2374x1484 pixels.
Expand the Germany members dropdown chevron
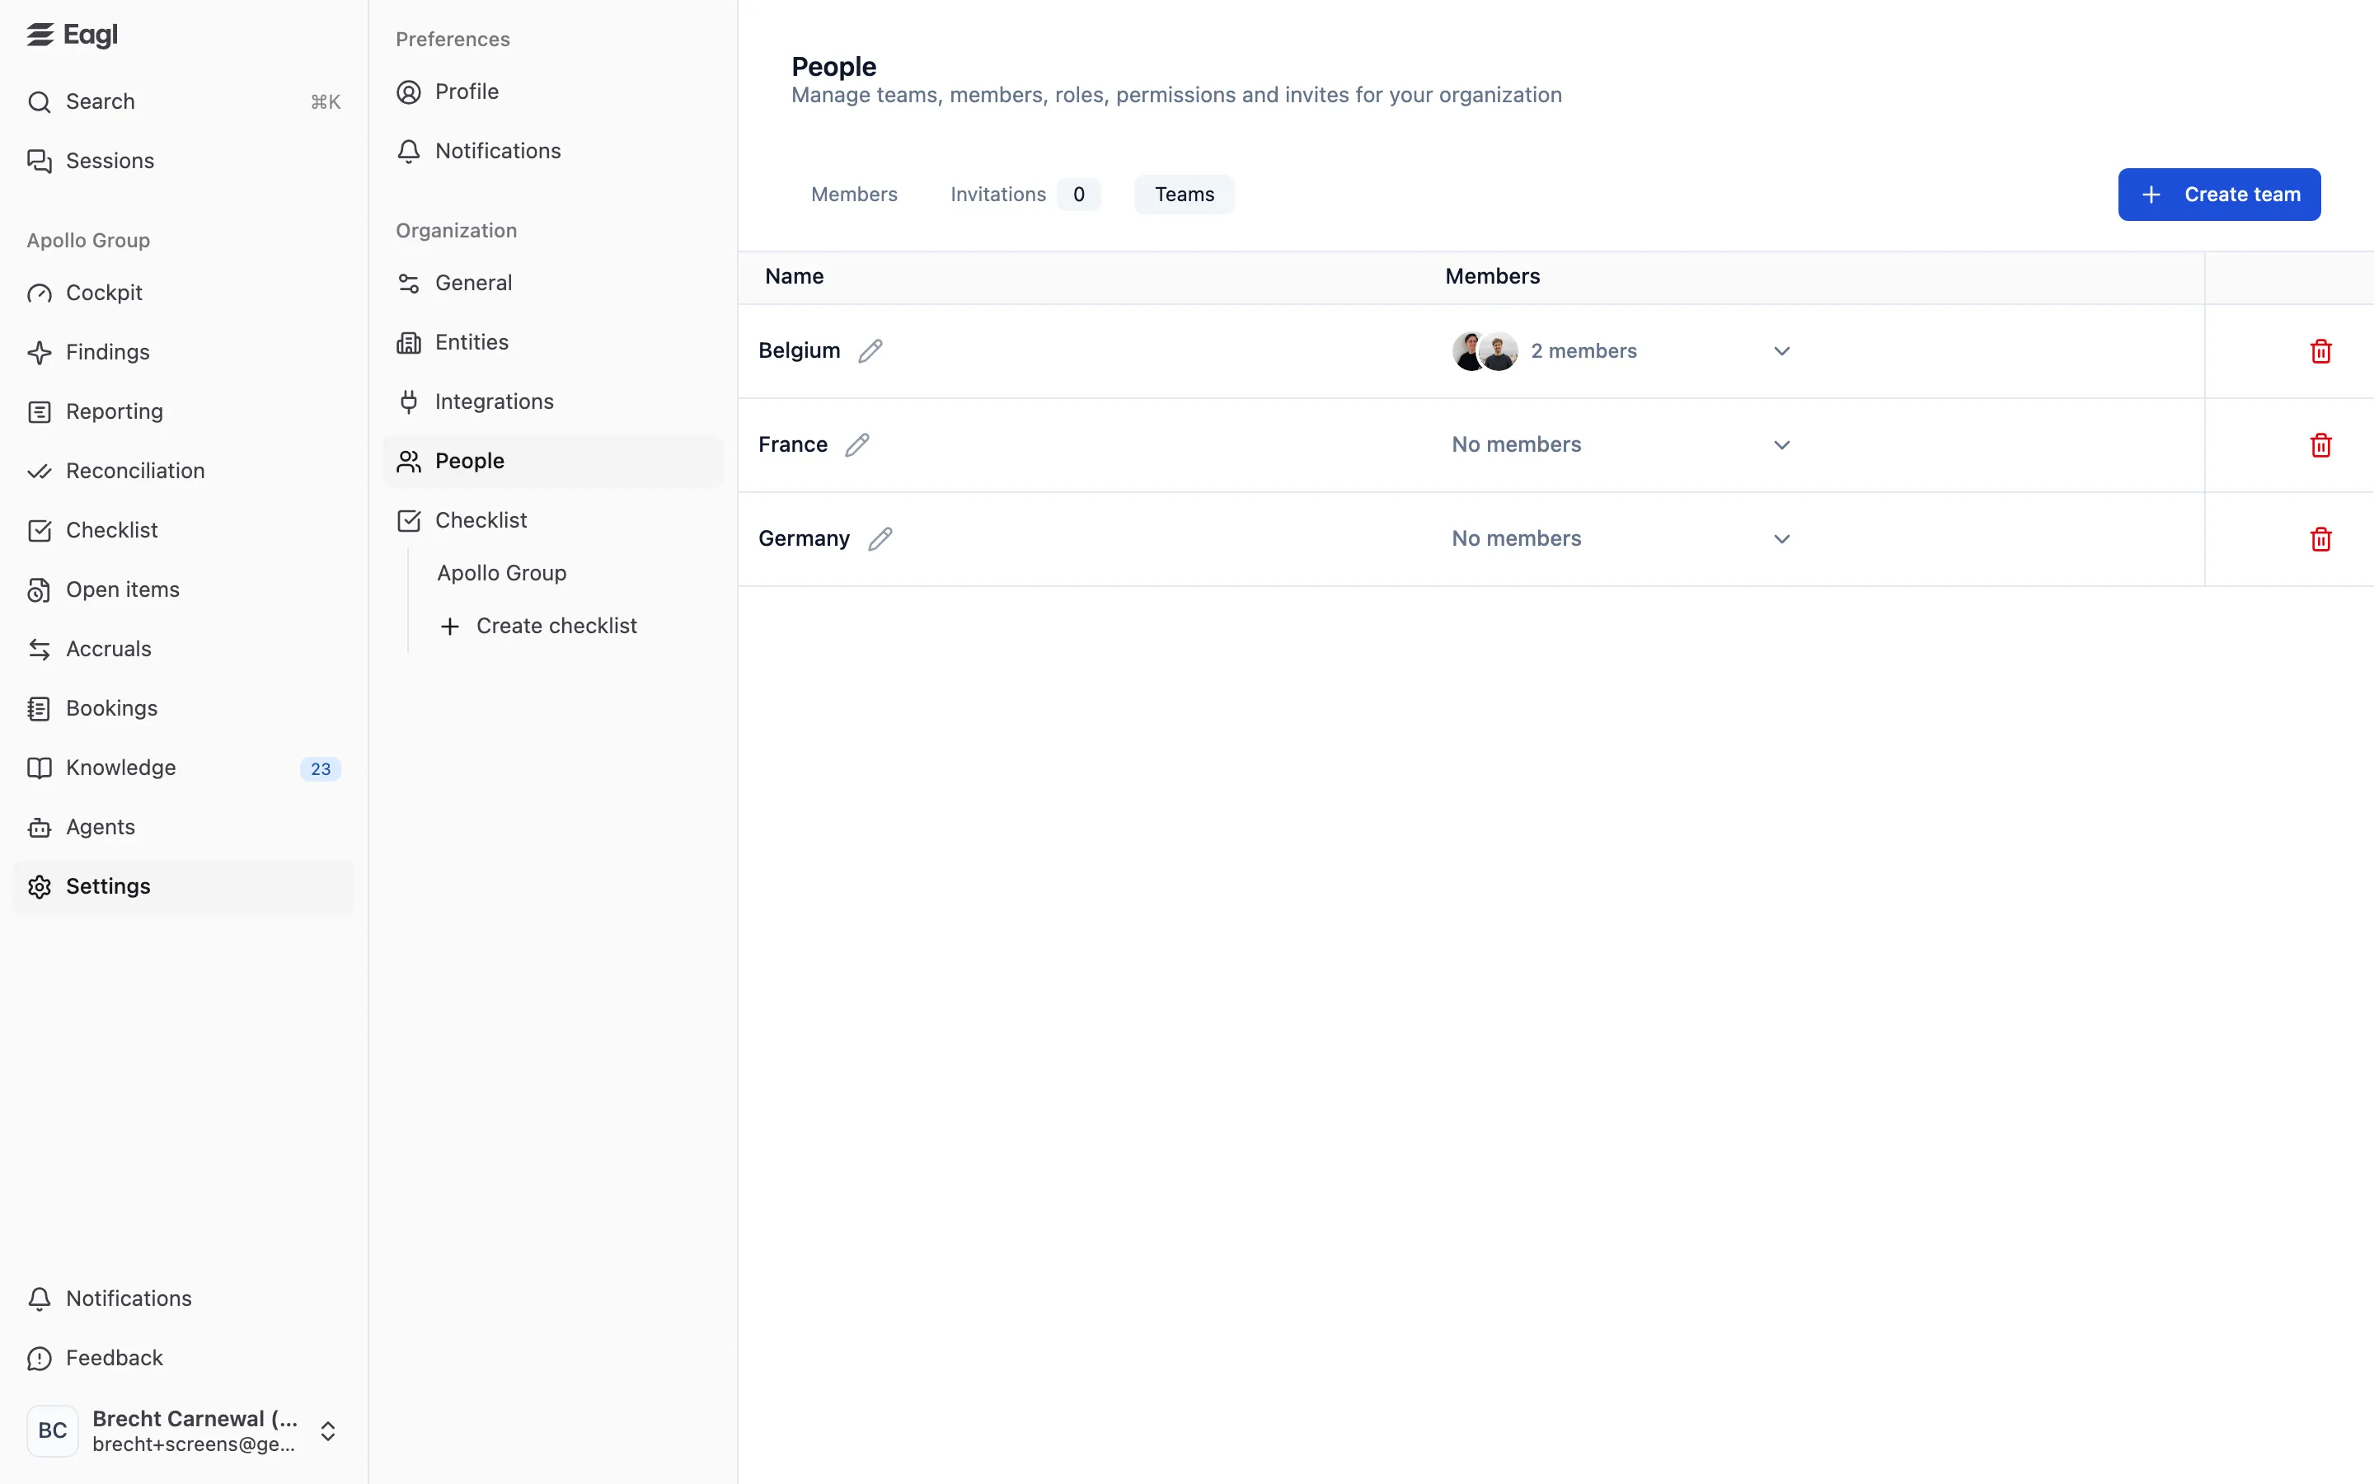(x=1781, y=539)
